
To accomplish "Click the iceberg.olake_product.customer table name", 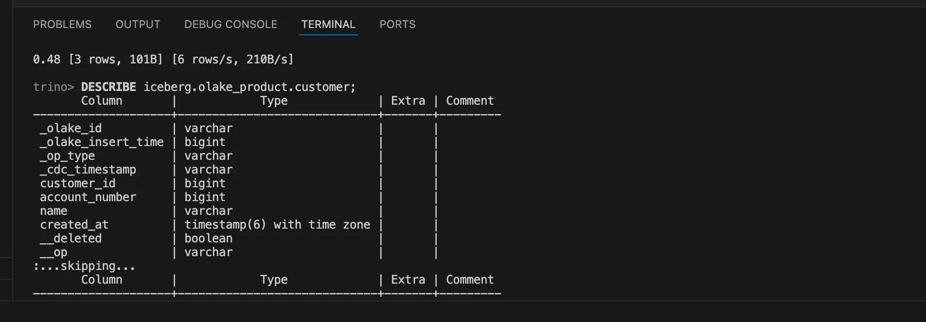I will coord(249,87).
